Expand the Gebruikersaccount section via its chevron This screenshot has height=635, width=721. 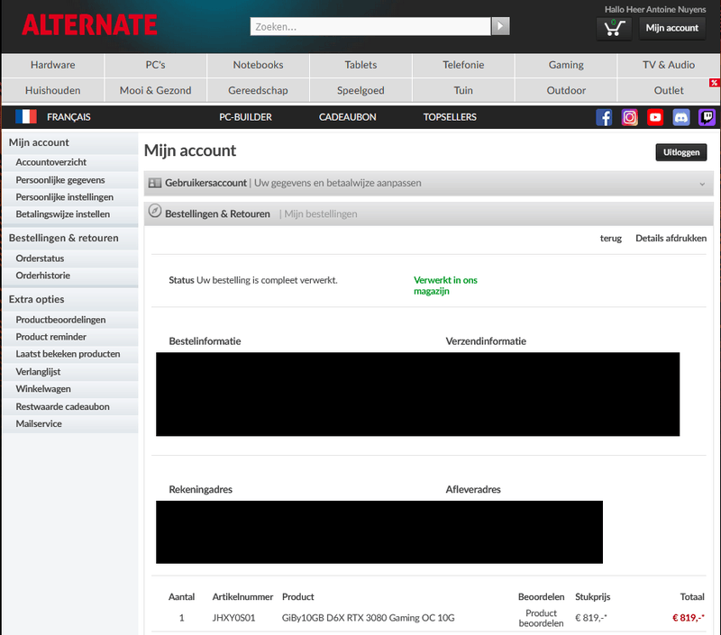coord(703,183)
